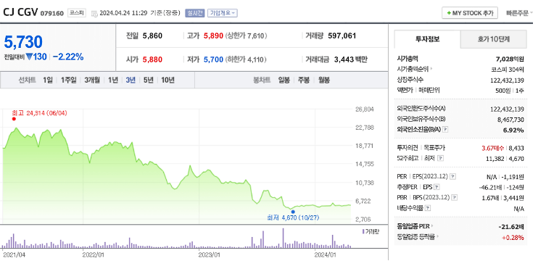Click the red 최고 24,314 marker dot
Image resolution: width=546 pixels, height=261 pixels.
coord(14,119)
